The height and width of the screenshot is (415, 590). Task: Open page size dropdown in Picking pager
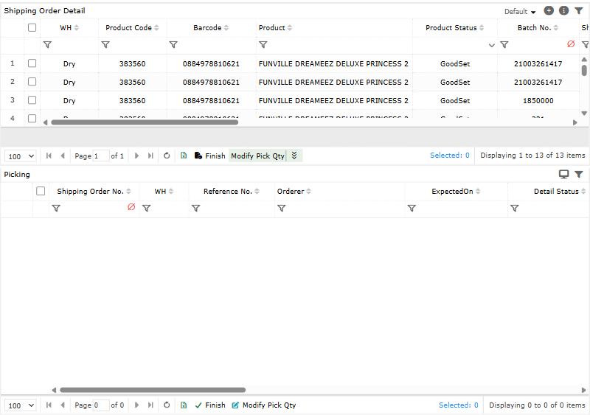pyautogui.click(x=21, y=405)
